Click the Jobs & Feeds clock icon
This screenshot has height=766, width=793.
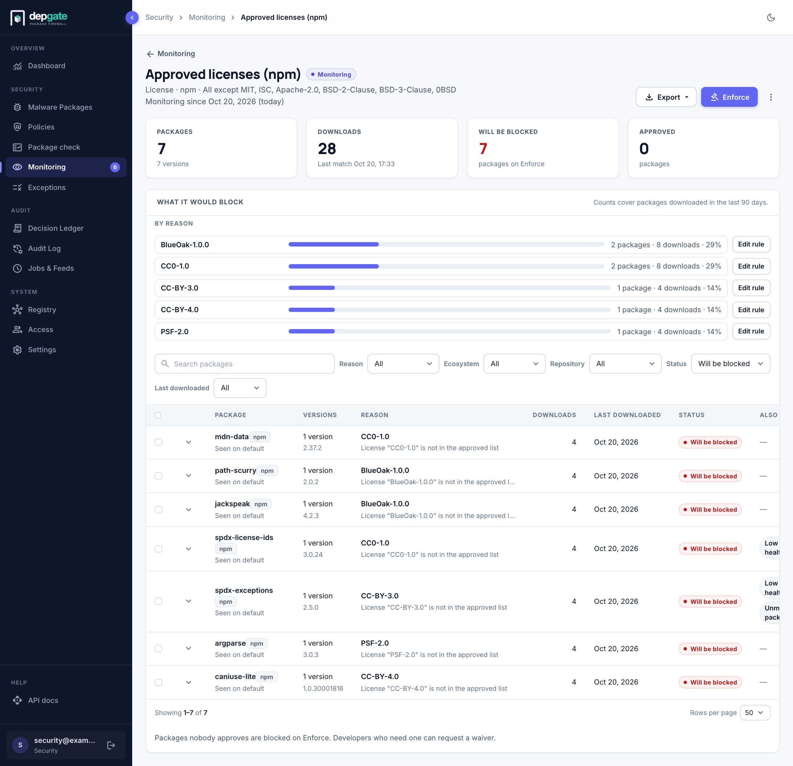(17, 269)
